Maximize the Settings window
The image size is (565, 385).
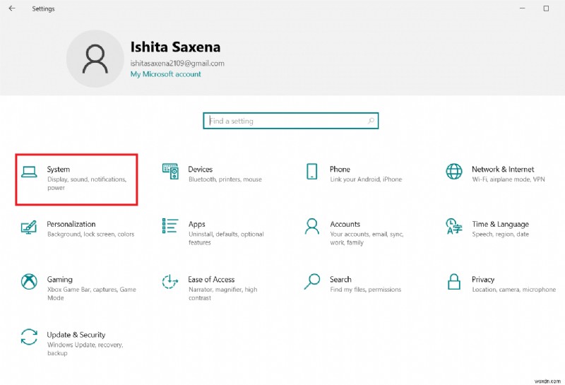(546, 8)
